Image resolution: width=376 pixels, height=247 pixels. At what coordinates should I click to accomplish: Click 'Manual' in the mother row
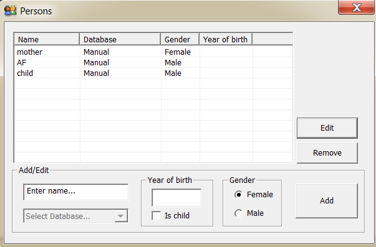(96, 52)
